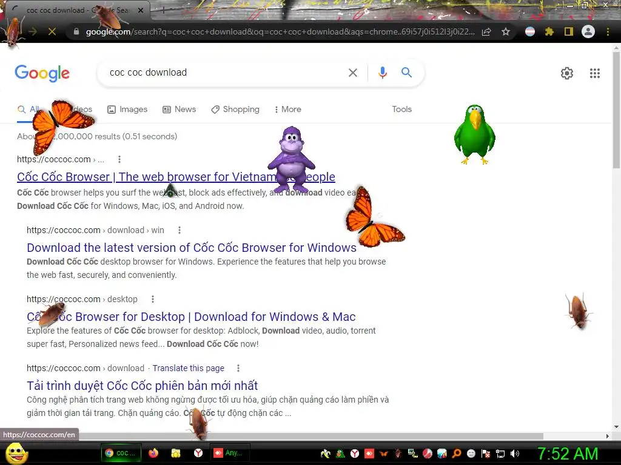
Task: View site info via padlock icon
Action: (76, 31)
